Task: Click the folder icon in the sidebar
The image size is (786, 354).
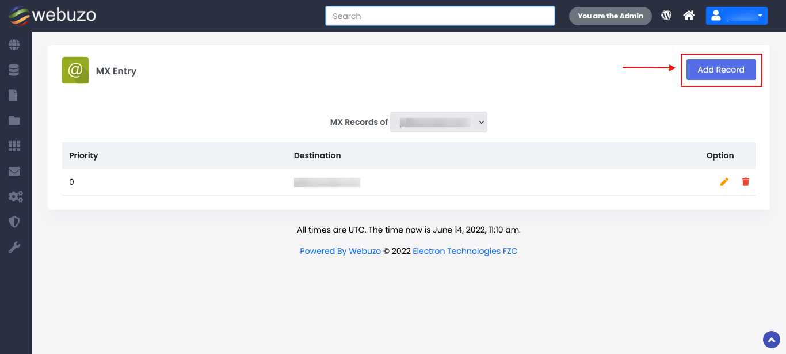Action: (16, 120)
